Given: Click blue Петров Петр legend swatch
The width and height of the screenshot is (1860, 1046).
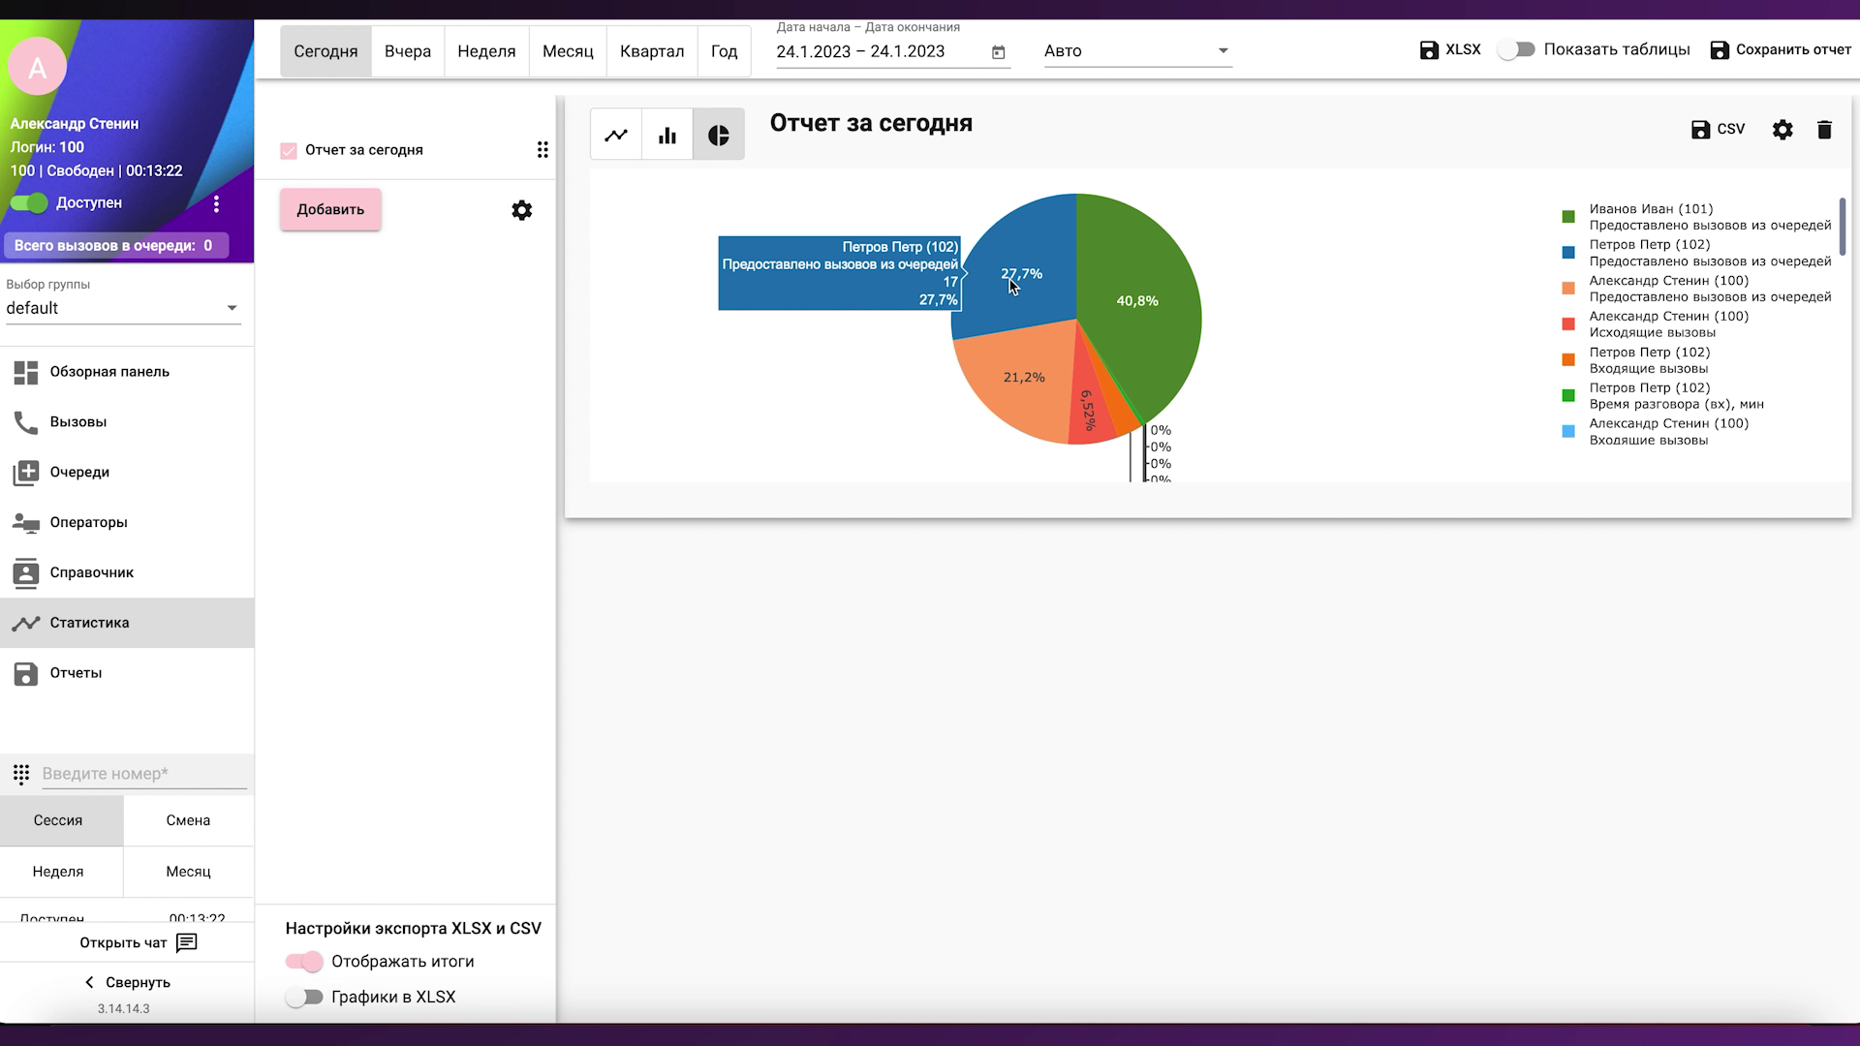Looking at the screenshot, I should 1568,253.
